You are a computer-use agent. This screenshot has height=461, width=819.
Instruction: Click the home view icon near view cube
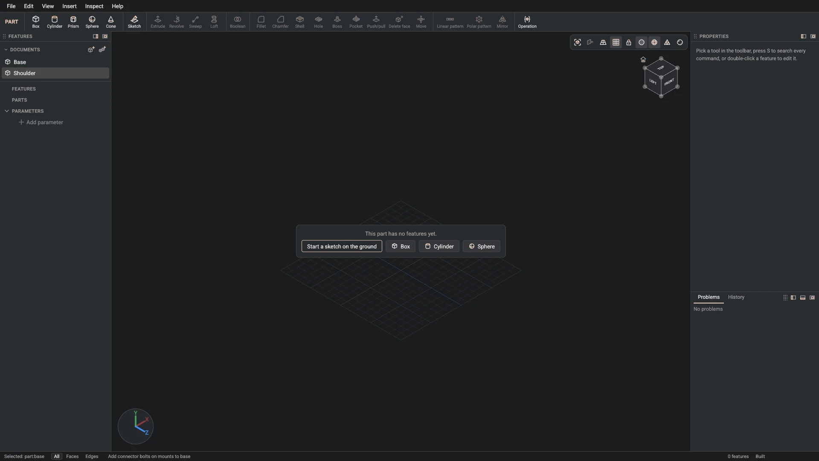pyautogui.click(x=643, y=59)
